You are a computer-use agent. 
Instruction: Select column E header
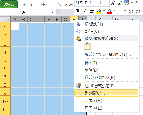tap(49, 19)
